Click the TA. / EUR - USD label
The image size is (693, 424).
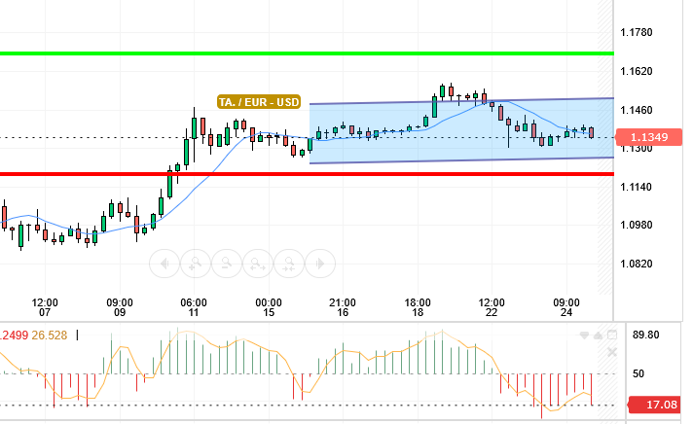pos(259,102)
